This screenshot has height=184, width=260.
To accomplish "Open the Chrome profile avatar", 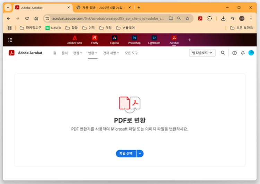I will (x=242, y=18).
